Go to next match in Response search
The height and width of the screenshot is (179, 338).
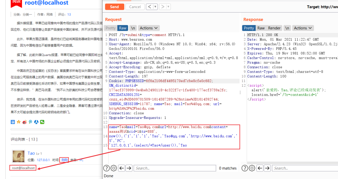[267, 168]
